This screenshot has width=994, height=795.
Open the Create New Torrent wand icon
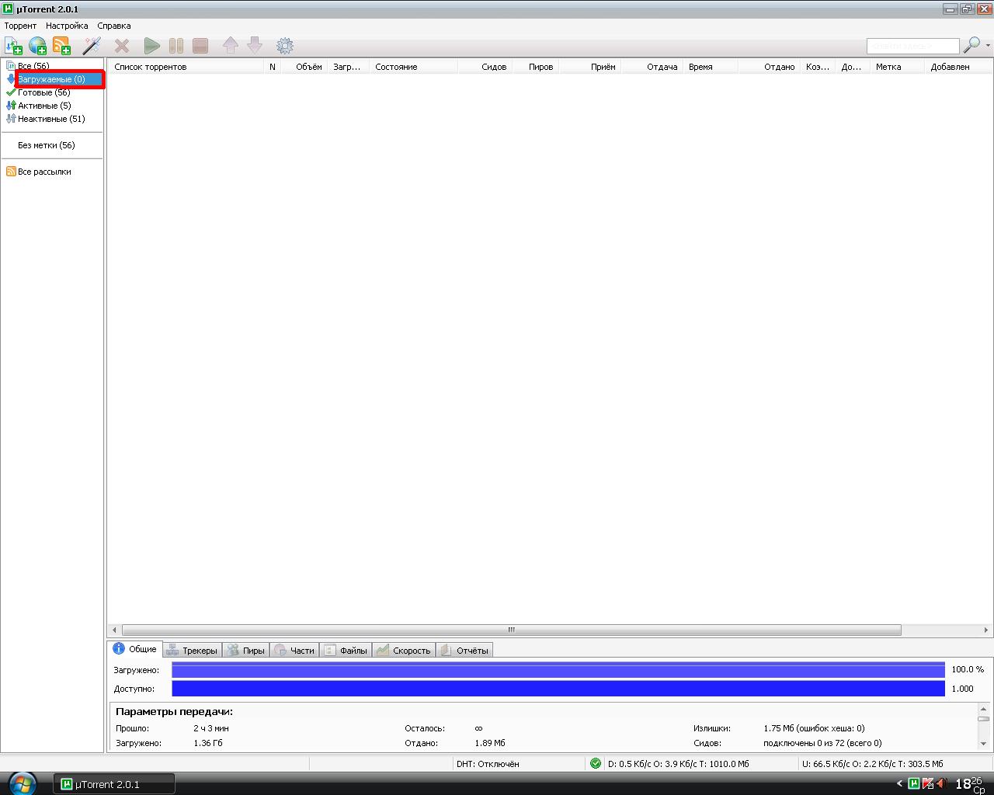(x=92, y=46)
